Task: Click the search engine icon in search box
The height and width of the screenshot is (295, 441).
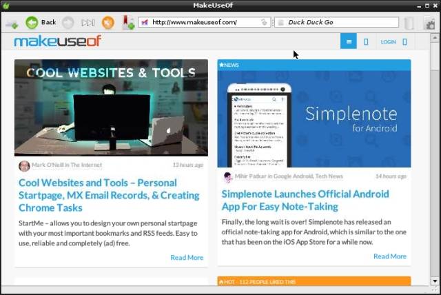Action: pyautogui.click(x=280, y=23)
